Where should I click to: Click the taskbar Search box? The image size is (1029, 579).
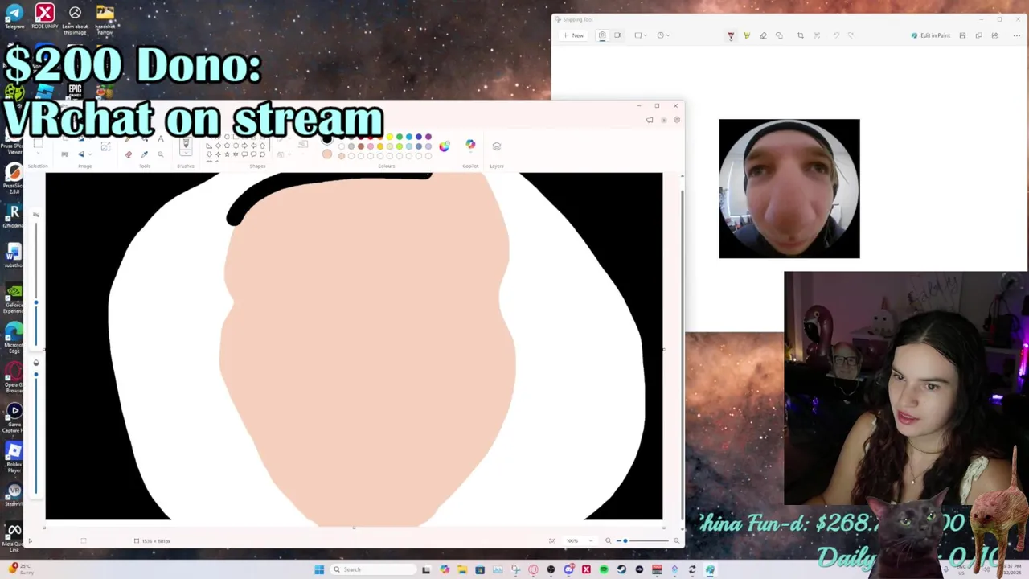click(x=373, y=569)
